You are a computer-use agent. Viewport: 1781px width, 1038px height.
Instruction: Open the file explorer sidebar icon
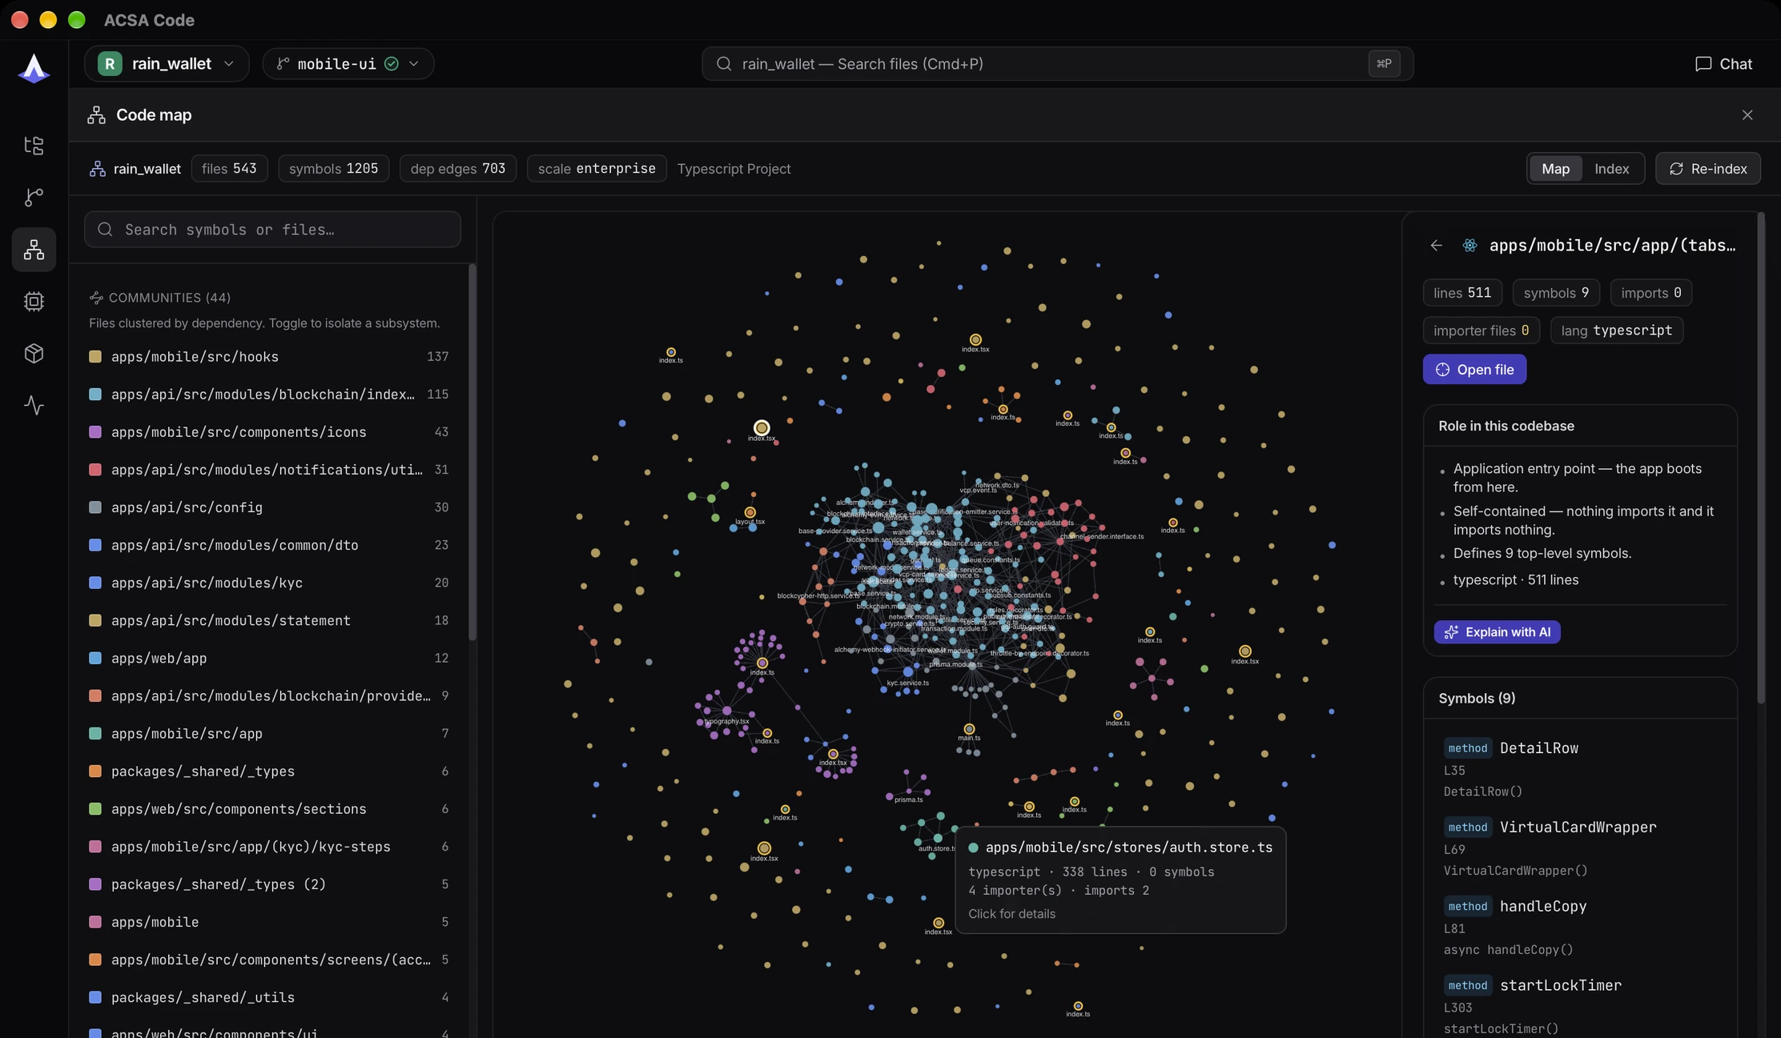click(34, 146)
